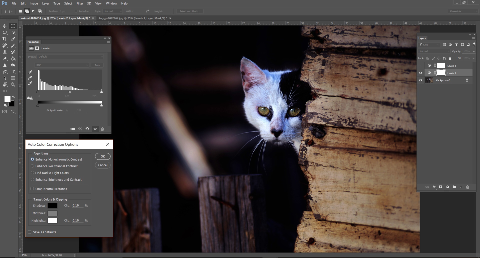Open the blend mode dropdown showing Normal
The width and height of the screenshot is (480, 258).
point(434,51)
